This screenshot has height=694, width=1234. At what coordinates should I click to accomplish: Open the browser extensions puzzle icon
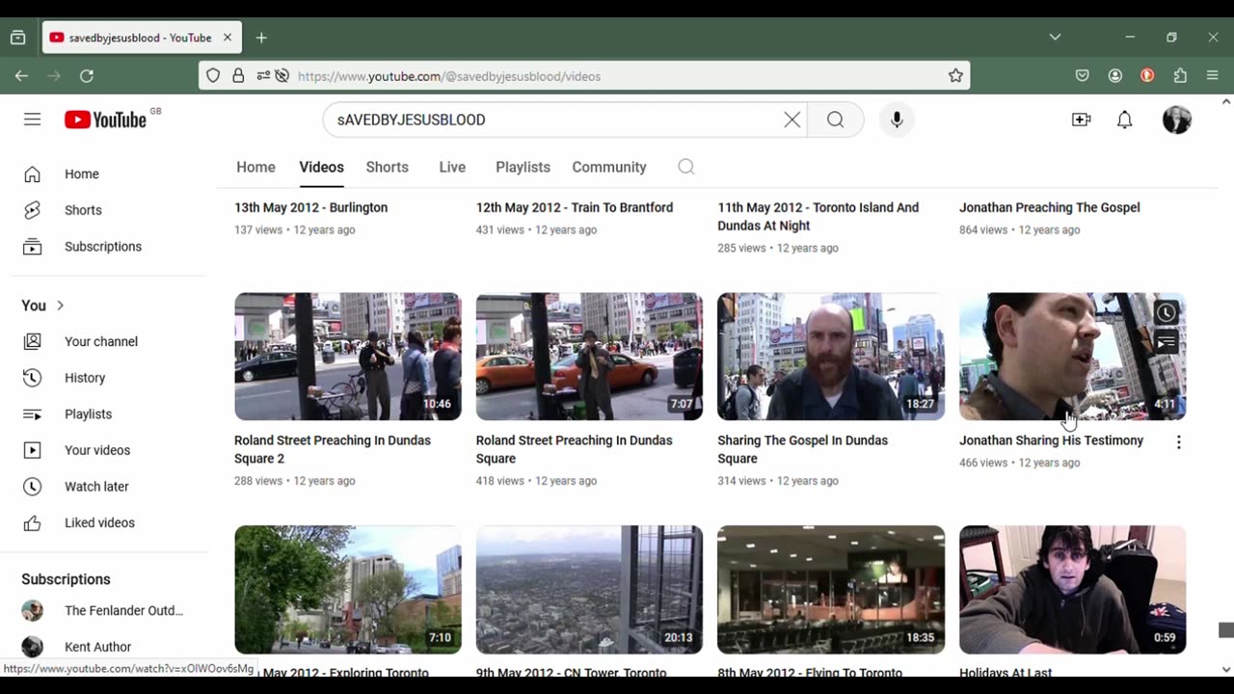(x=1180, y=75)
